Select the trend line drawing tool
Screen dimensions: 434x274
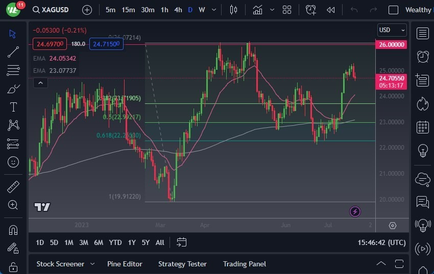[13, 52]
